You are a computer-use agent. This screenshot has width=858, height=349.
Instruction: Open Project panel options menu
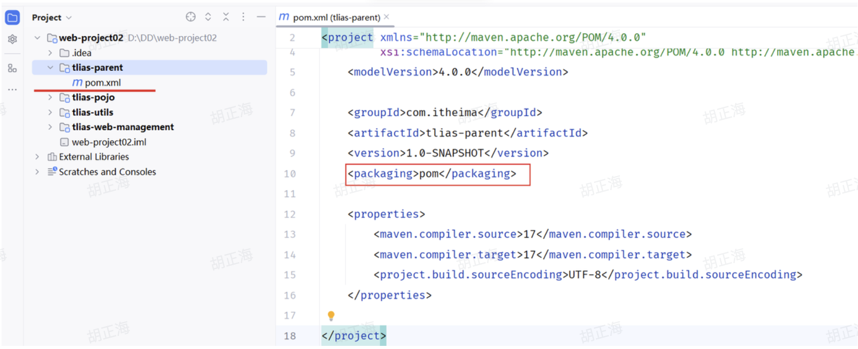point(243,17)
